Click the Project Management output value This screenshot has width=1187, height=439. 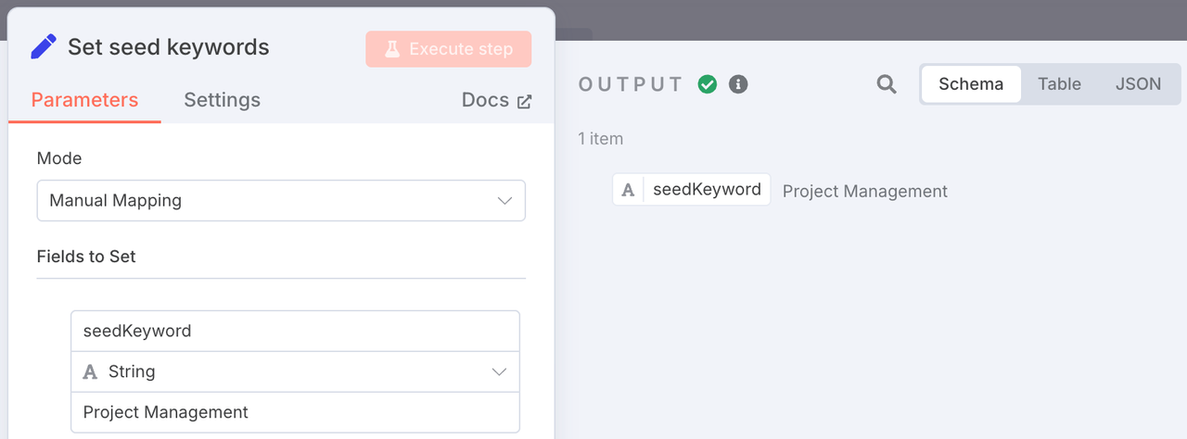pyautogui.click(x=864, y=192)
